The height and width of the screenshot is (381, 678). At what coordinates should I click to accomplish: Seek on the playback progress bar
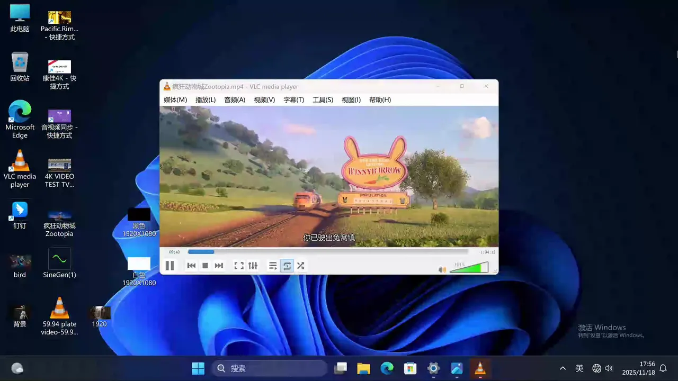tap(328, 252)
